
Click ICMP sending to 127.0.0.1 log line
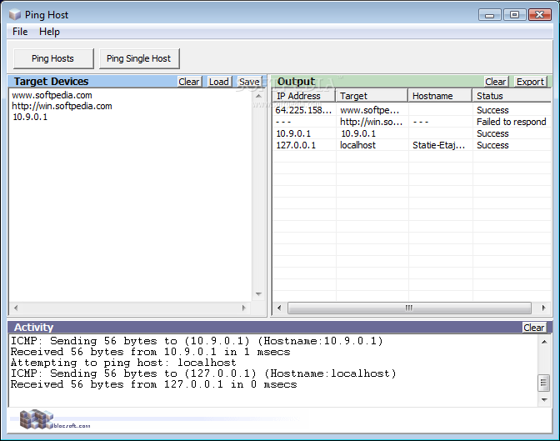coord(203,373)
